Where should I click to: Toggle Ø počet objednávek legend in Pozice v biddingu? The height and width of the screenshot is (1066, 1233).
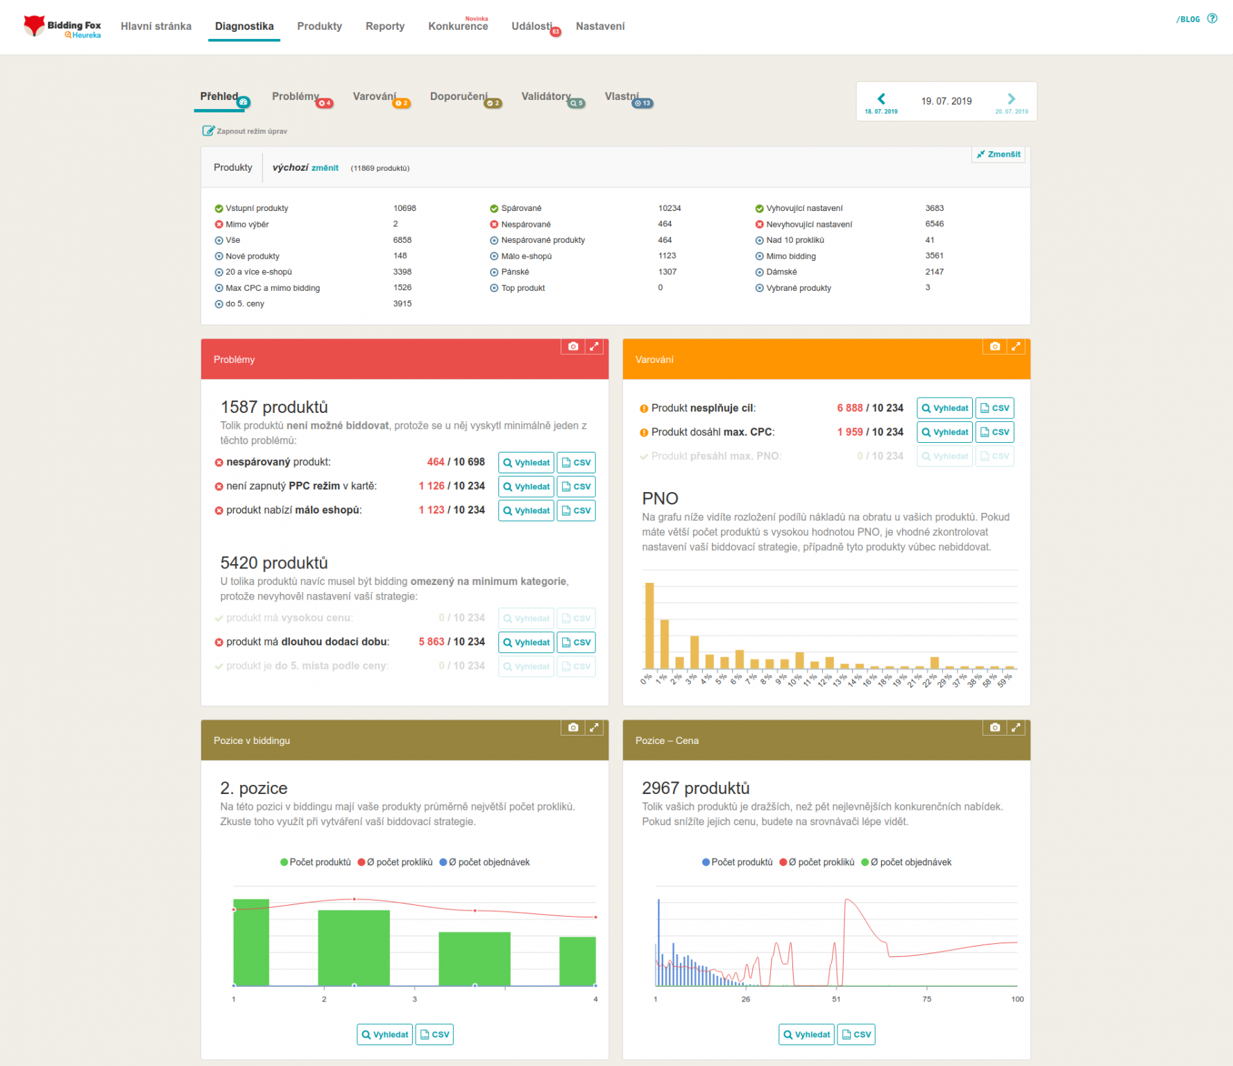pyautogui.click(x=484, y=862)
